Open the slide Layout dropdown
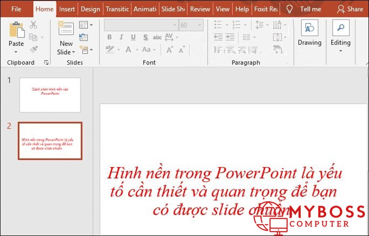This screenshot has height=236, width=369. pos(86,25)
